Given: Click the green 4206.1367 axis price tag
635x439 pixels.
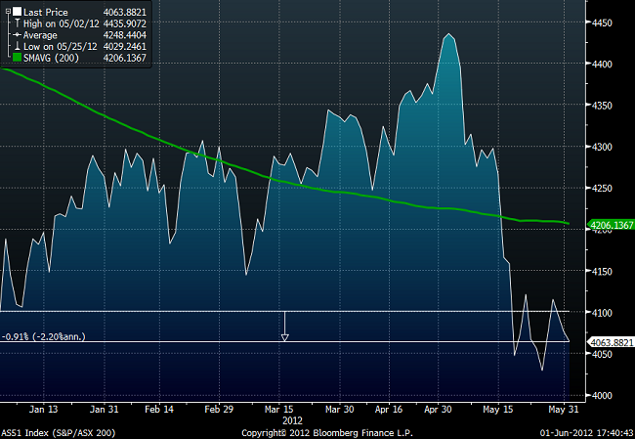Looking at the screenshot, I should [612, 225].
